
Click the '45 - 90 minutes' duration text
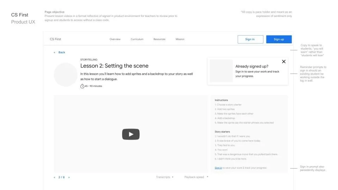[x=93, y=86]
